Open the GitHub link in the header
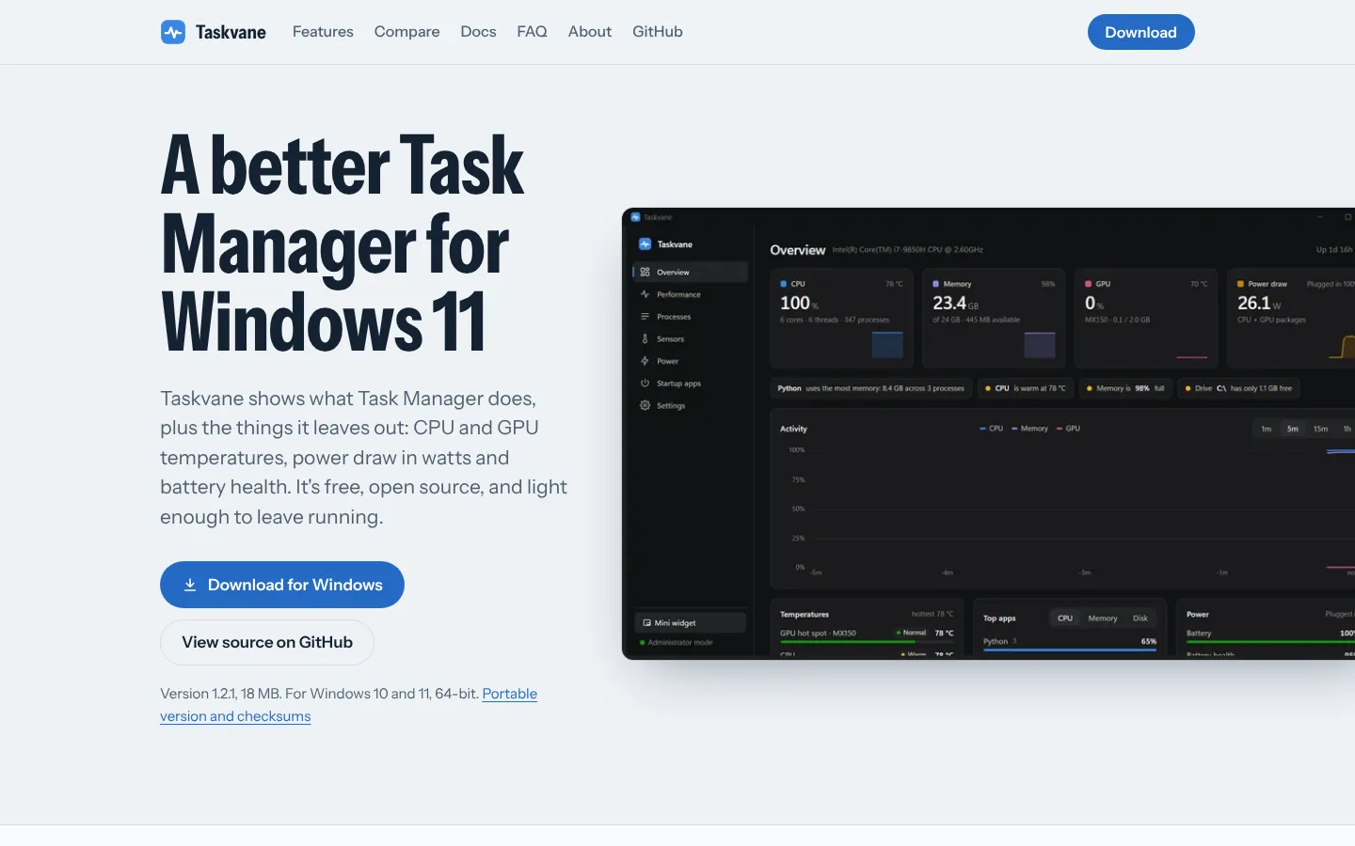Screen dimensions: 1355x846 pos(658,32)
